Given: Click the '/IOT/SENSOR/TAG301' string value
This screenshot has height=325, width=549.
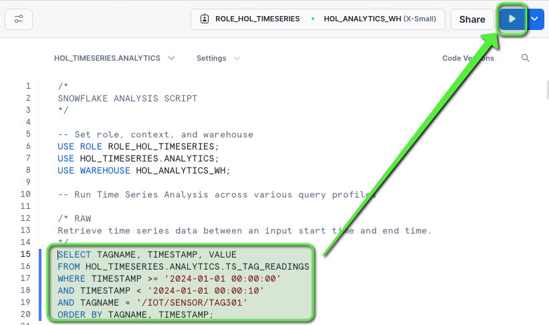Looking at the screenshot, I should (191, 302).
